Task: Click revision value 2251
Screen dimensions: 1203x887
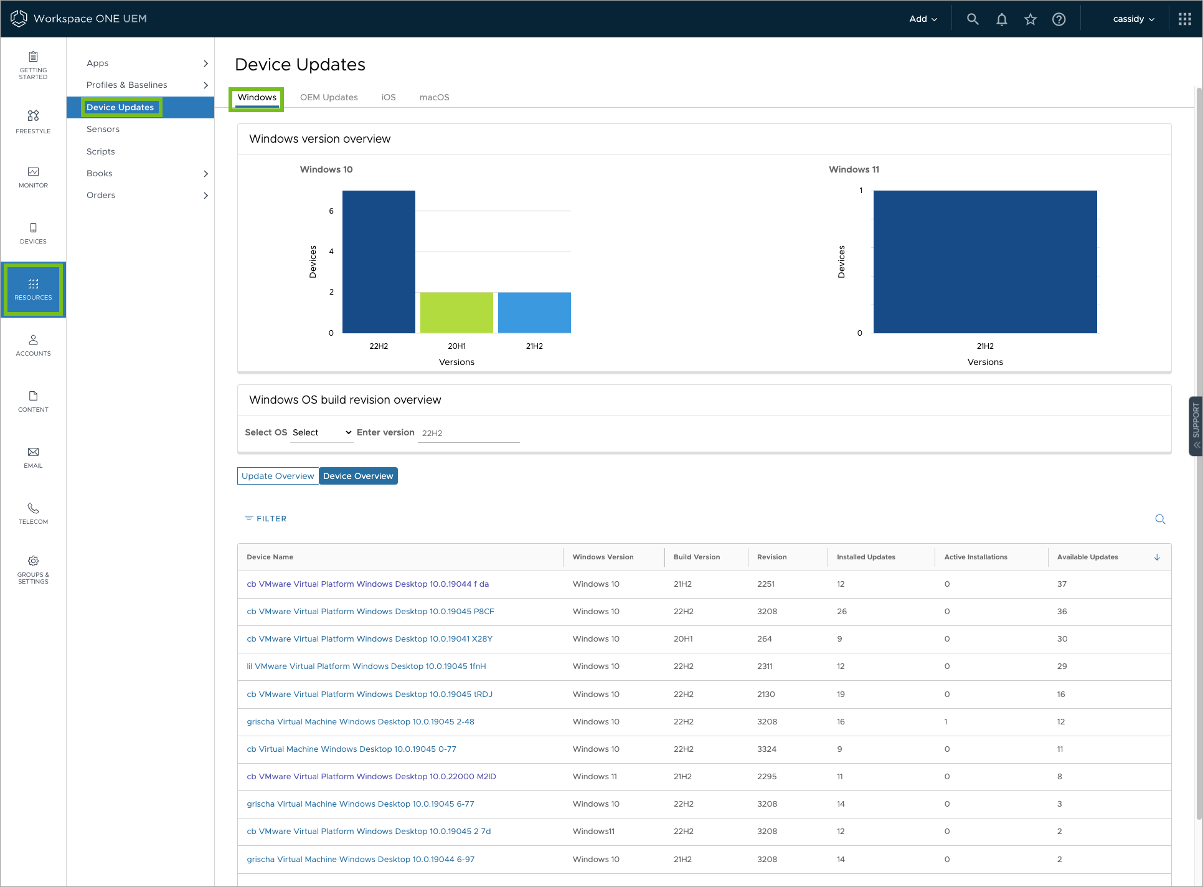Action: tap(766, 584)
